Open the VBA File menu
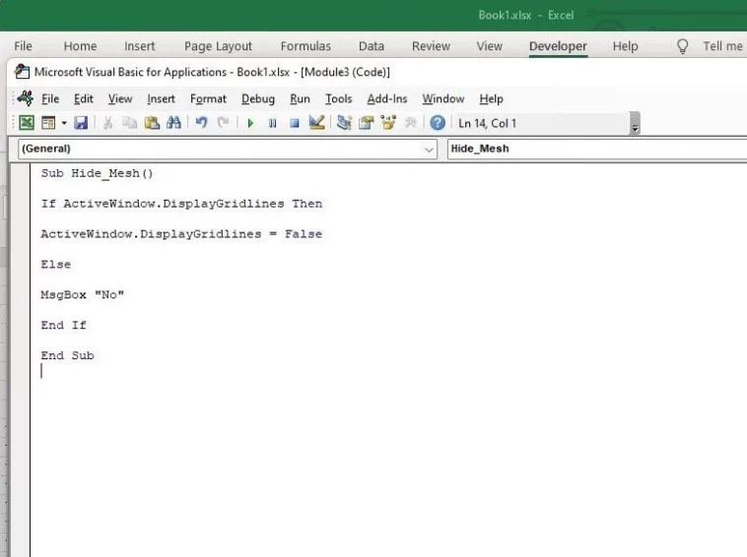The height and width of the screenshot is (557, 747). coord(50,99)
